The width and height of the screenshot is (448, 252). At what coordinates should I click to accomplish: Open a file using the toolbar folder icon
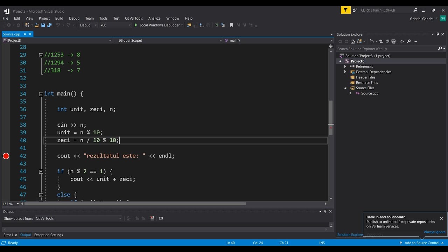(37, 25)
